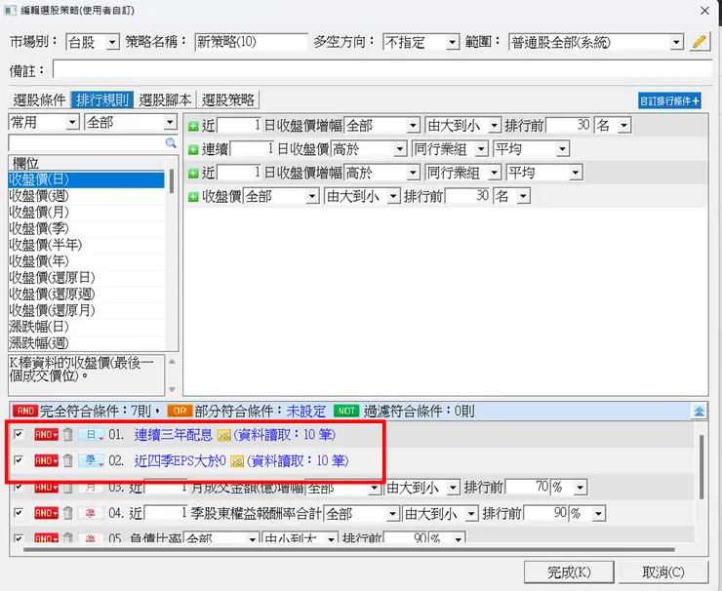Select 收盤價(季) in field list
The width and height of the screenshot is (722, 591).
coord(87,229)
